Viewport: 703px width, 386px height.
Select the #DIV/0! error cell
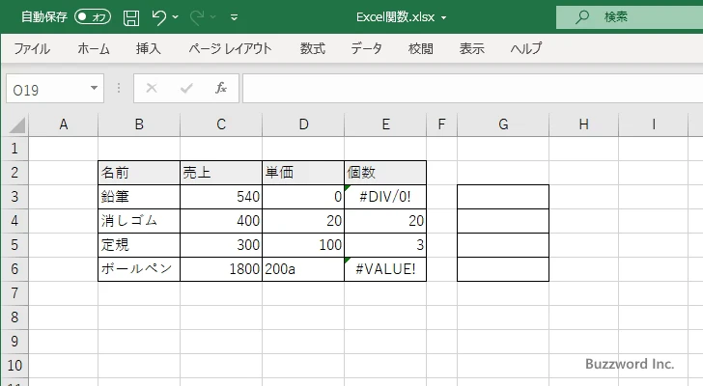[385, 197]
